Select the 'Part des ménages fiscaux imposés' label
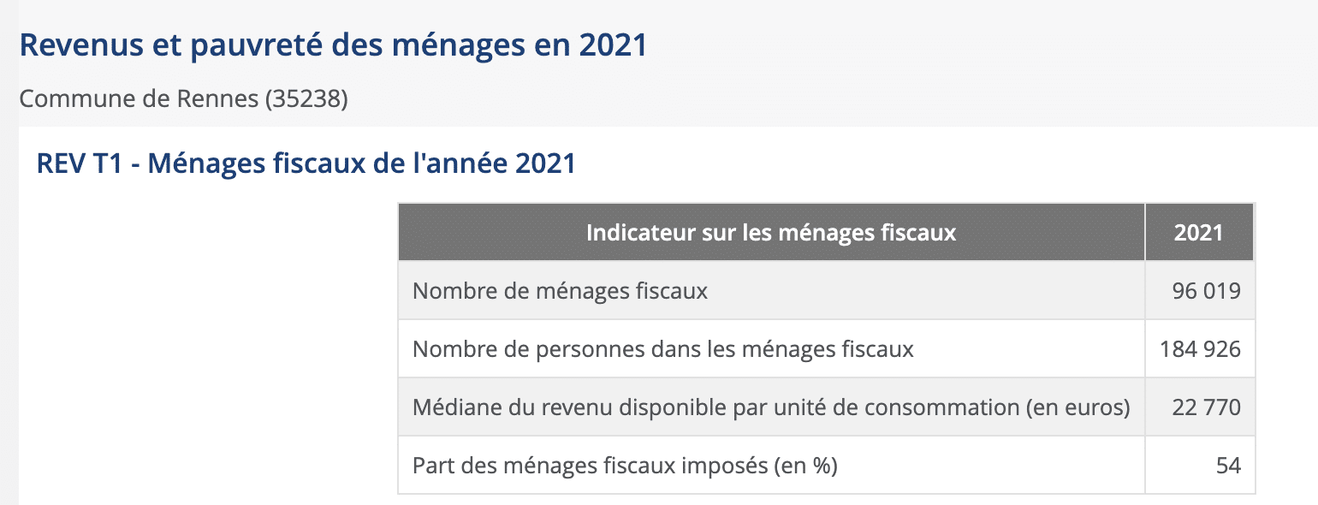The image size is (1318, 505). [x=591, y=466]
